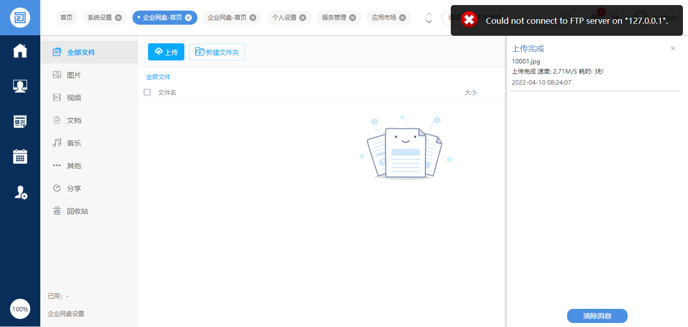Image resolution: width=688 pixels, height=327 pixels.
Task: Open the 文档 category
Action: coord(89,120)
